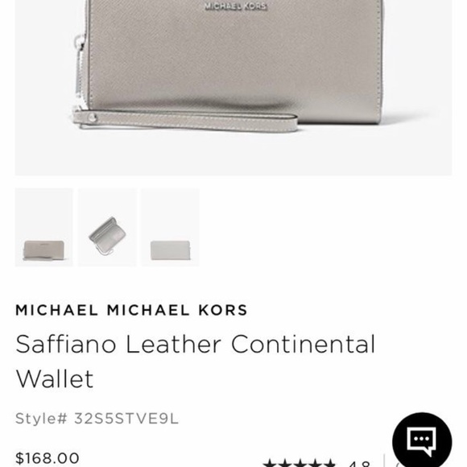Select the open-wallet angled thumbnail
Image resolution: width=467 pixels, height=467 pixels.
click(x=107, y=227)
